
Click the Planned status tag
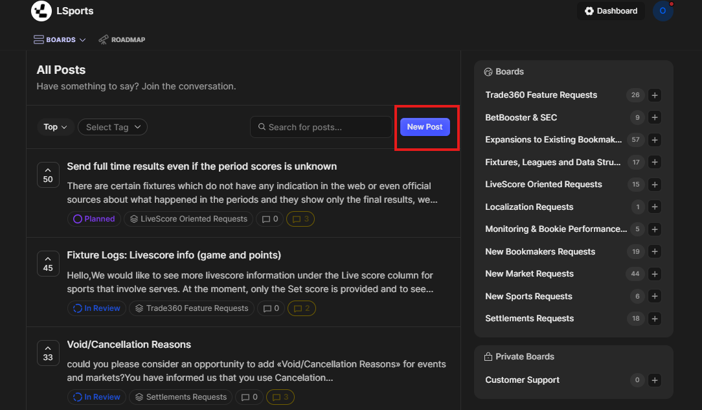click(x=94, y=219)
